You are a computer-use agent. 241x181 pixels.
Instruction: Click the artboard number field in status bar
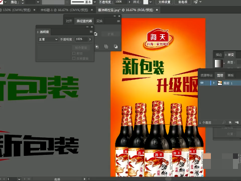point(12,179)
